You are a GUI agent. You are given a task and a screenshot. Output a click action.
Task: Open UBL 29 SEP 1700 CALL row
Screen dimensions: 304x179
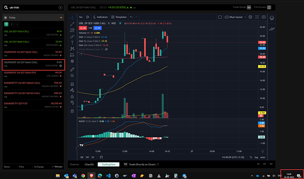[33, 33]
